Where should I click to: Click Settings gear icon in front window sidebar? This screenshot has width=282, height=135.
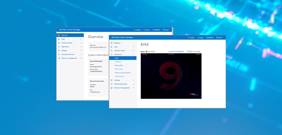tap(112, 80)
